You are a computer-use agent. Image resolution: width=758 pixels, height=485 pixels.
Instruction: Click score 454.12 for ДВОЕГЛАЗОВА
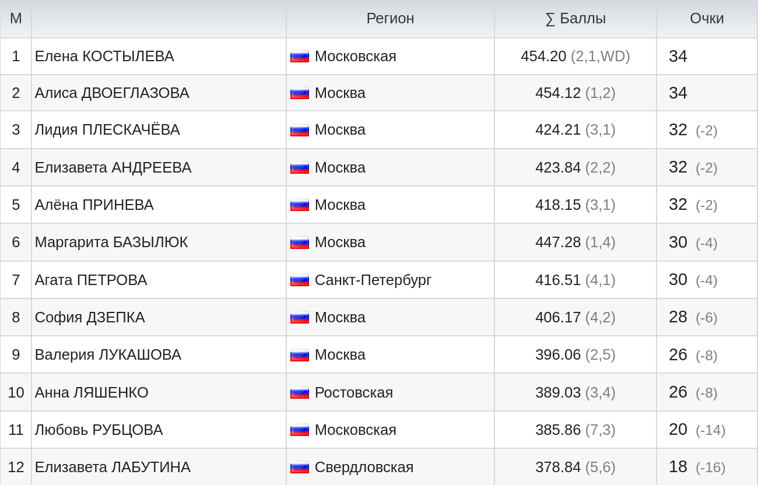[558, 93]
